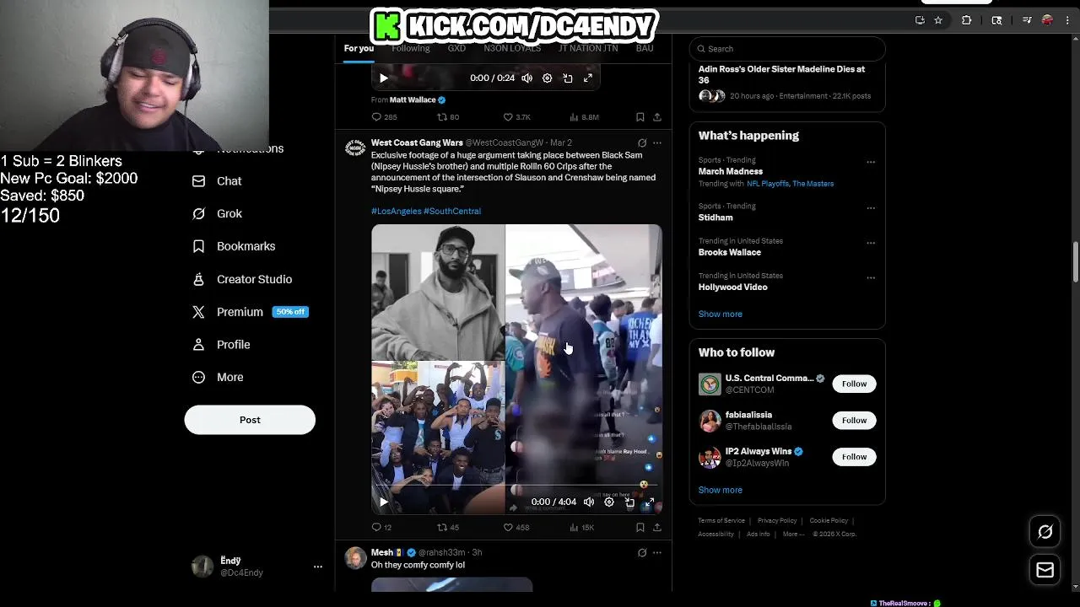Open options for March Madness trend

pos(871,162)
